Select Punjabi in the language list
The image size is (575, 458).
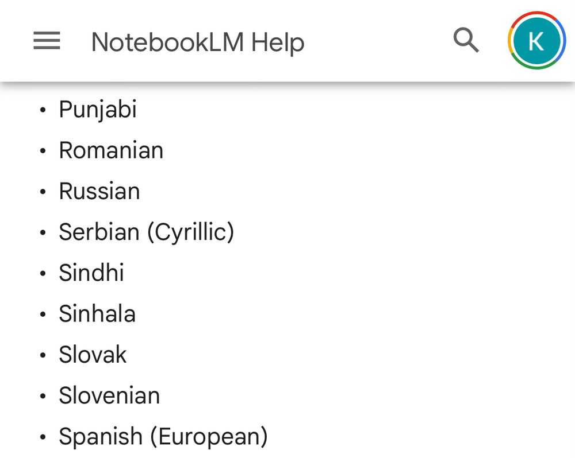[x=98, y=109]
